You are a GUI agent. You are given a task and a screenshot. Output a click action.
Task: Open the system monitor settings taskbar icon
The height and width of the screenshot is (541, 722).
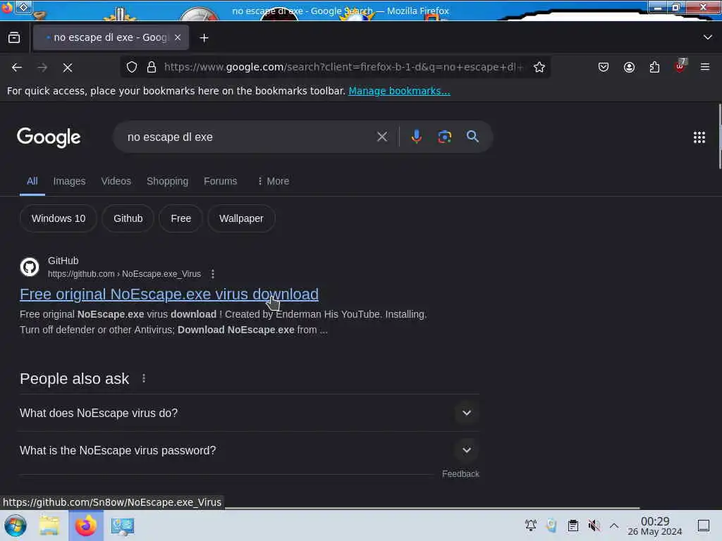tap(123, 526)
